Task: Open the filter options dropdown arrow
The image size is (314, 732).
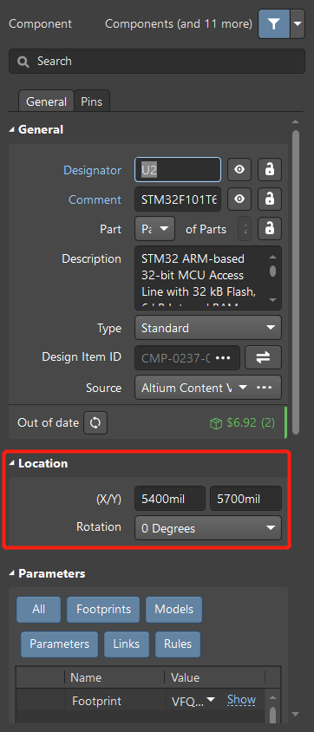Action: point(298,23)
